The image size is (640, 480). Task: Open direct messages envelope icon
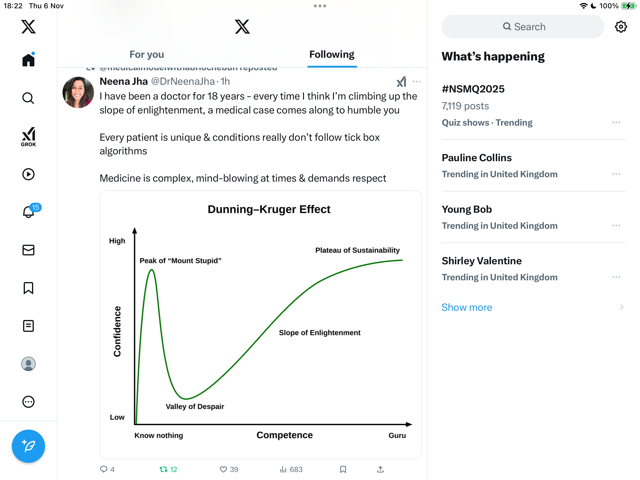click(28, 250)
